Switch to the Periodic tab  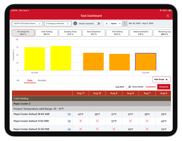click(42, 80)
